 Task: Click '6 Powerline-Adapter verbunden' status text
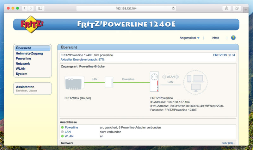coord(139,128)
